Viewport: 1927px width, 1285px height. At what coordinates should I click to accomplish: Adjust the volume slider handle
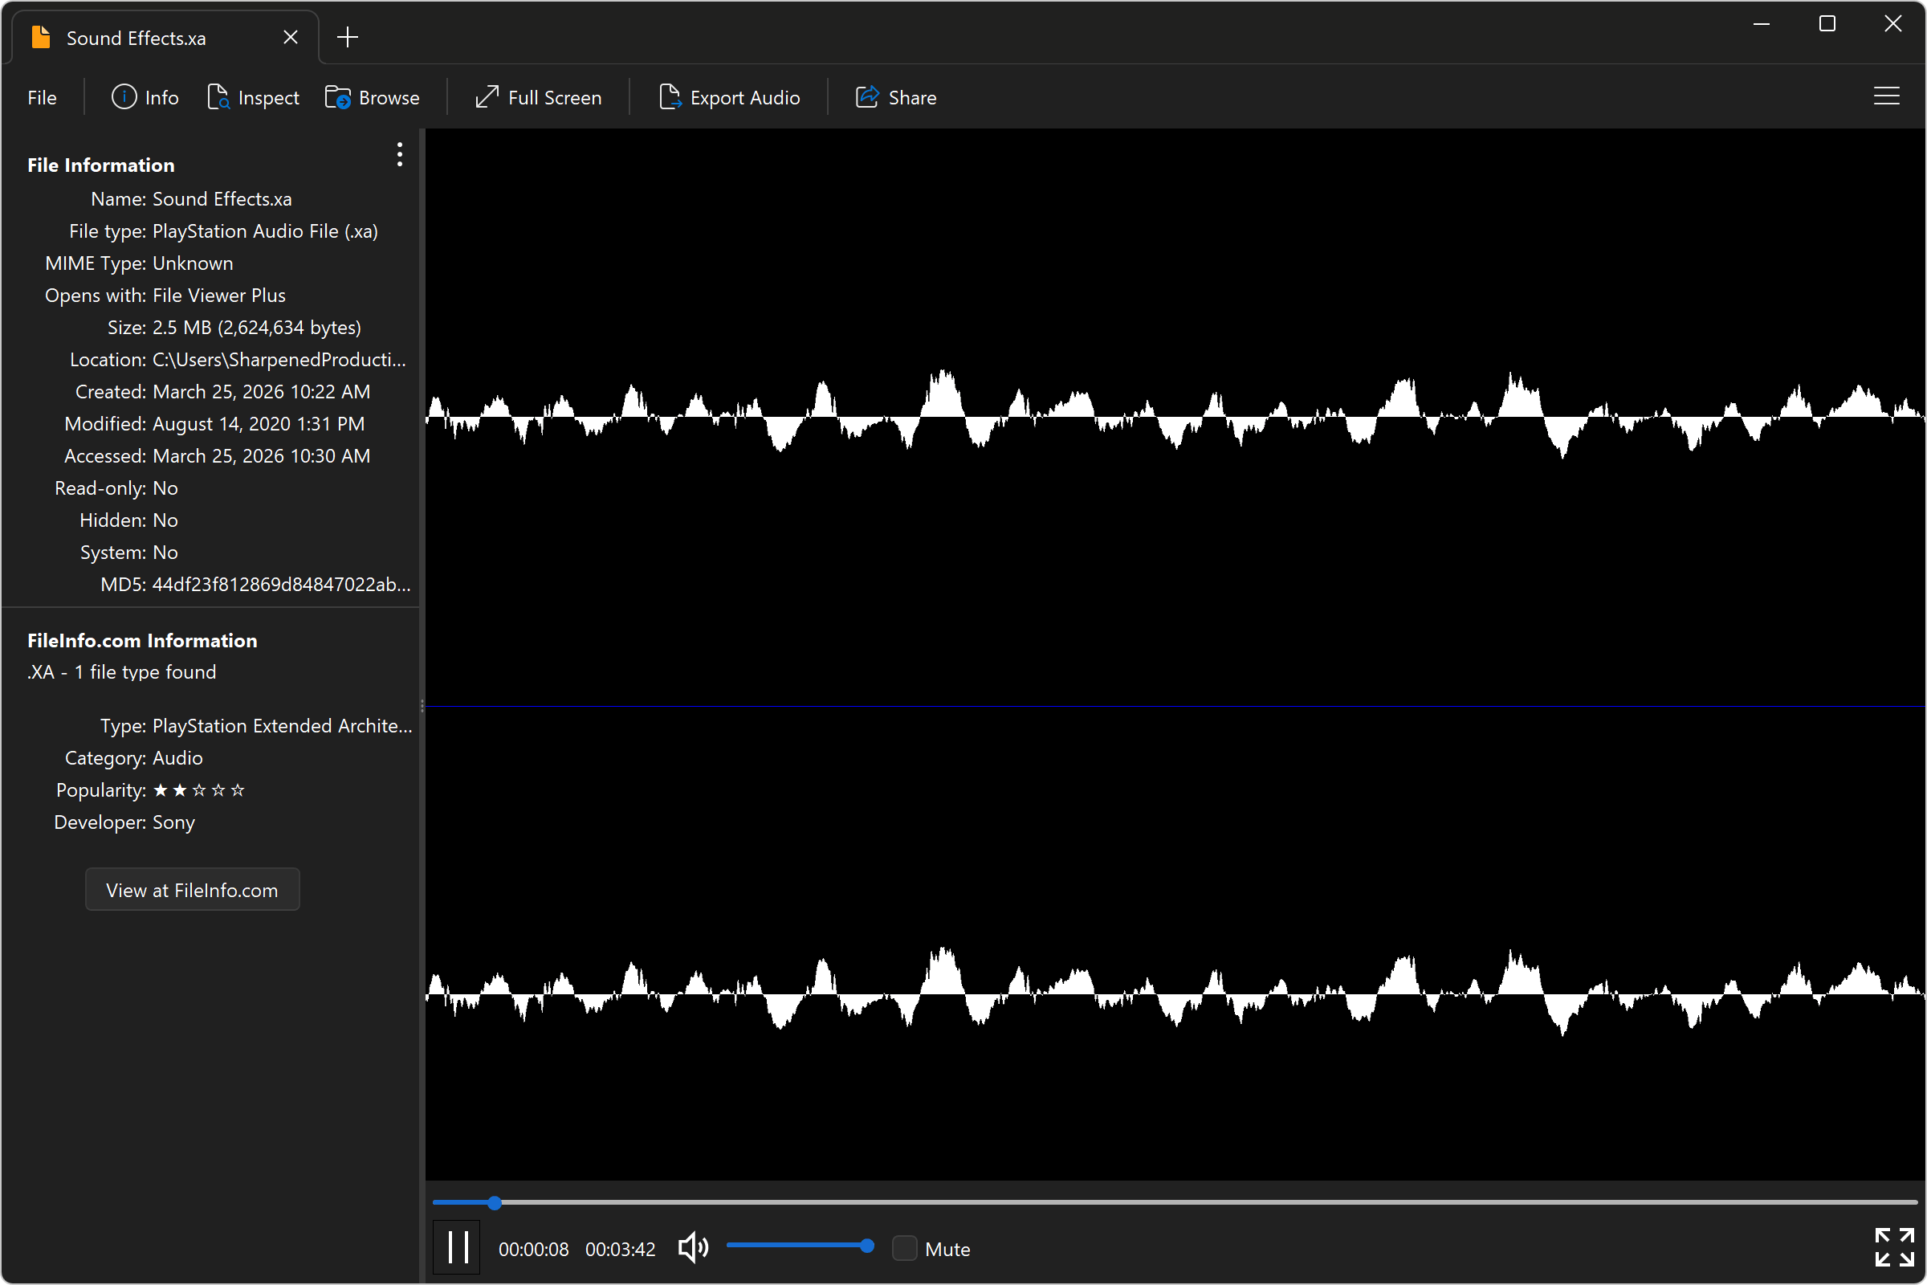[x=867, y=1246]
